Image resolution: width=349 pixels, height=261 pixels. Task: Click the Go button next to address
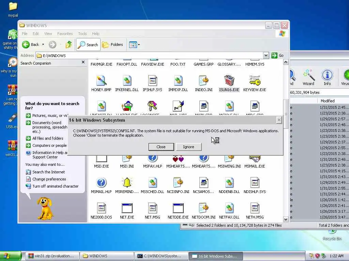[x=277, y=55]
